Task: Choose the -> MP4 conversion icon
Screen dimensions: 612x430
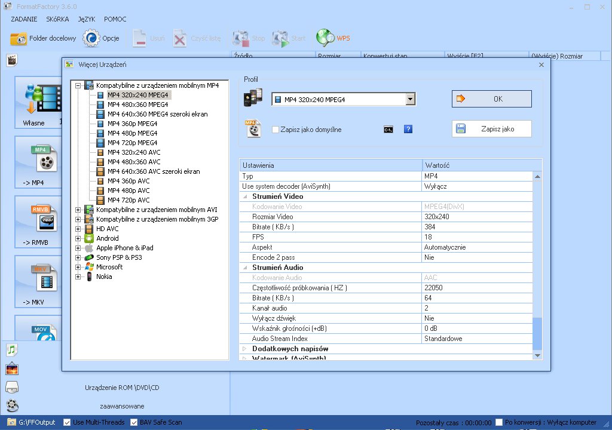Action: [x=44, y=159]
